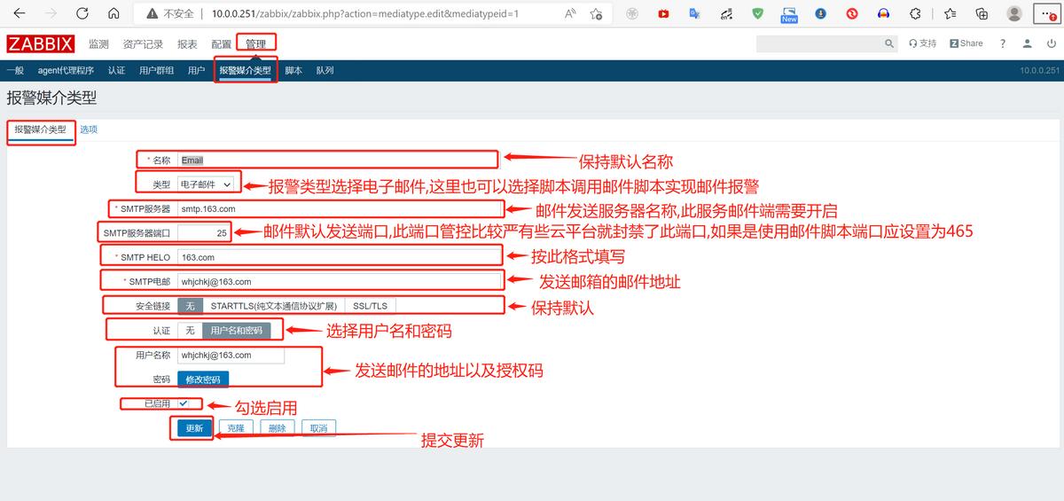Screen dimensions: 1064x501
Task: Open the 用户 submenu item
Action: pos(196,71)
